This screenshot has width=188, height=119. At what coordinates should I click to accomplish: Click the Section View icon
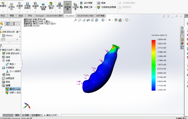(88, 20)
